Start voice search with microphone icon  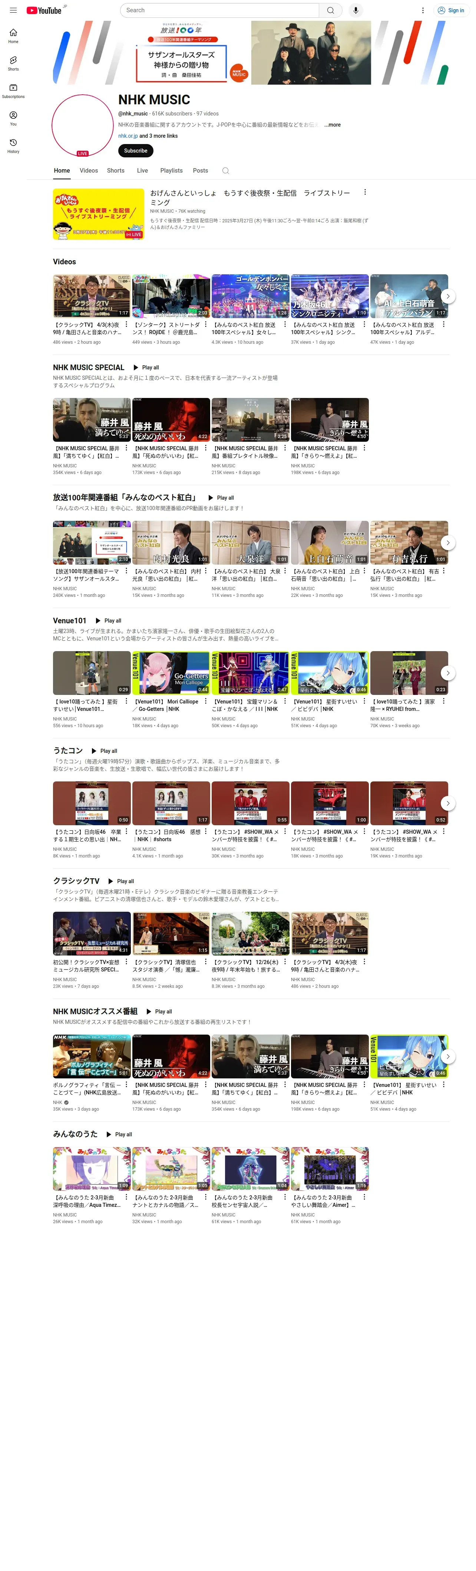click(x=356, y=10)
